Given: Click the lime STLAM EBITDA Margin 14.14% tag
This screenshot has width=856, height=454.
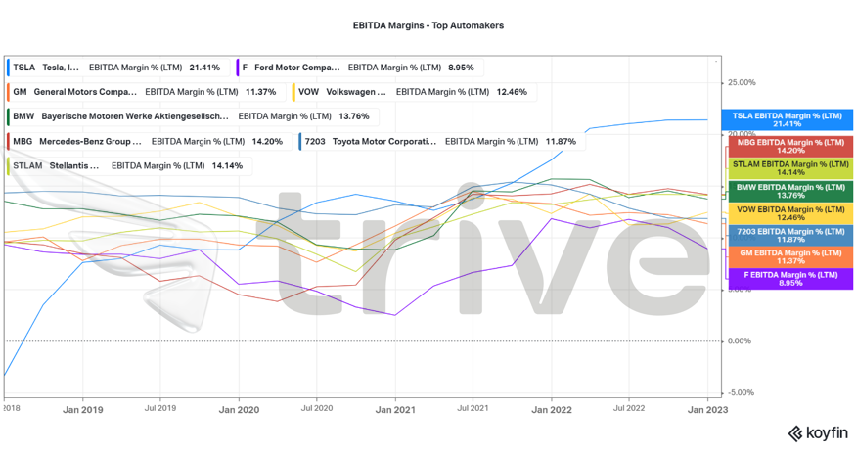Looking at the screenshot, I should 789,168.
